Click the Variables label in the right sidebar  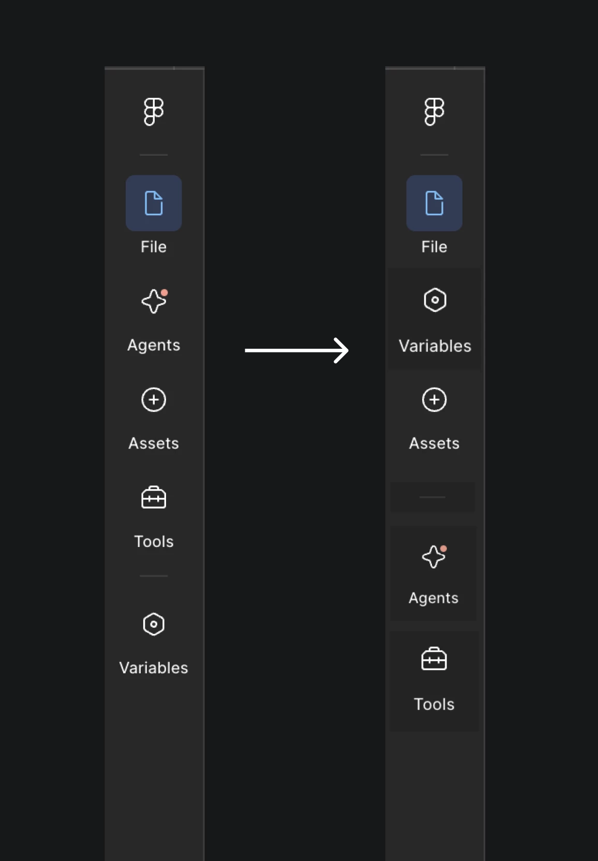point(435,346)
